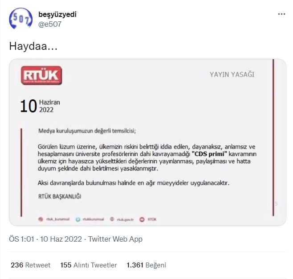View the 1.361 Beğeni list
Viewport: 293px width, 279px height.
(146, 265)
